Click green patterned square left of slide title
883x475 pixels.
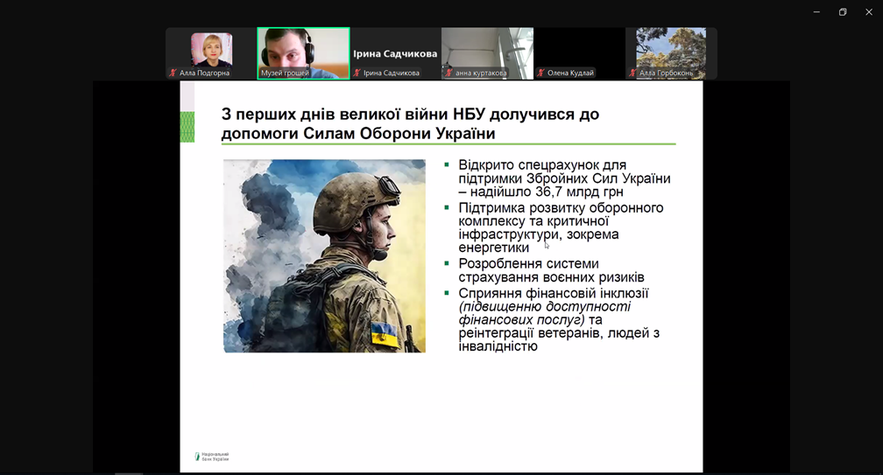(187, 126)
